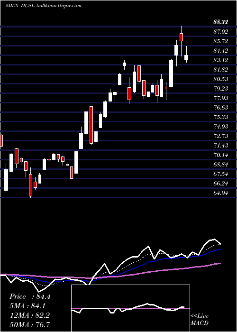Select the 72.73 price axis label

(x=221, y=136)
